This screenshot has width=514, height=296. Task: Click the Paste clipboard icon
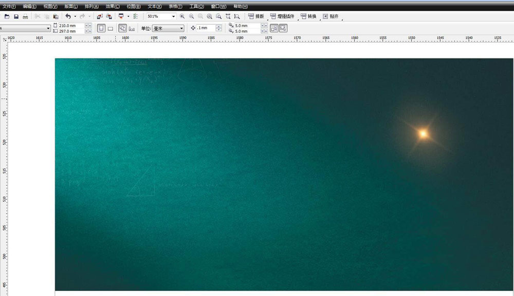point(56,16)
